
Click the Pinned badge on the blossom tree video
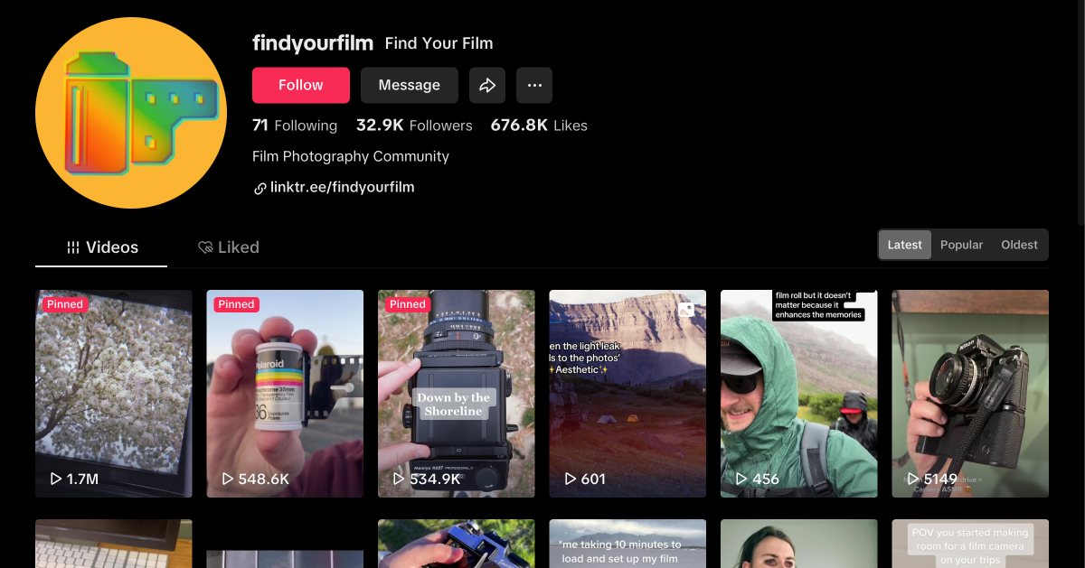(65, 304)
